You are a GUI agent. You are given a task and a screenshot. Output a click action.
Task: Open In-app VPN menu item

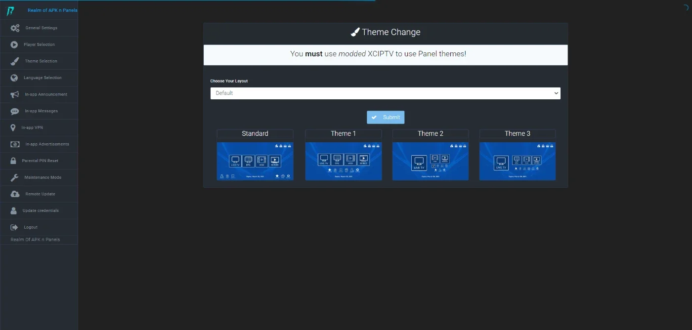[39, 127]
